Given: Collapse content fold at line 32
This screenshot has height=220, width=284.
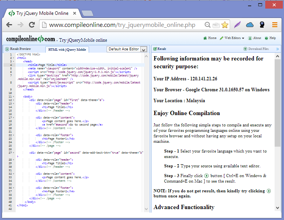Looking at the screenshot, I should point(14,174).
